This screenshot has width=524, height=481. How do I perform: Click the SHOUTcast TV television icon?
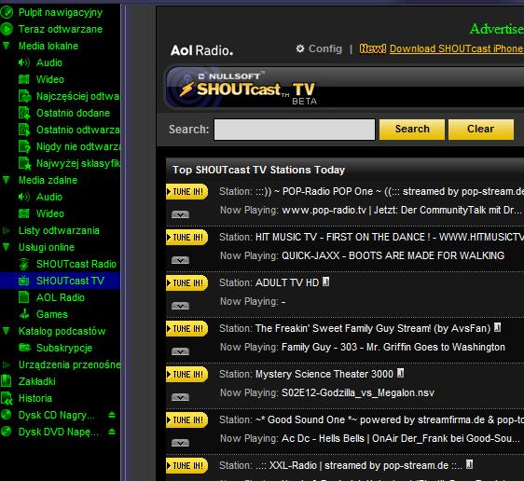point(24,281)
